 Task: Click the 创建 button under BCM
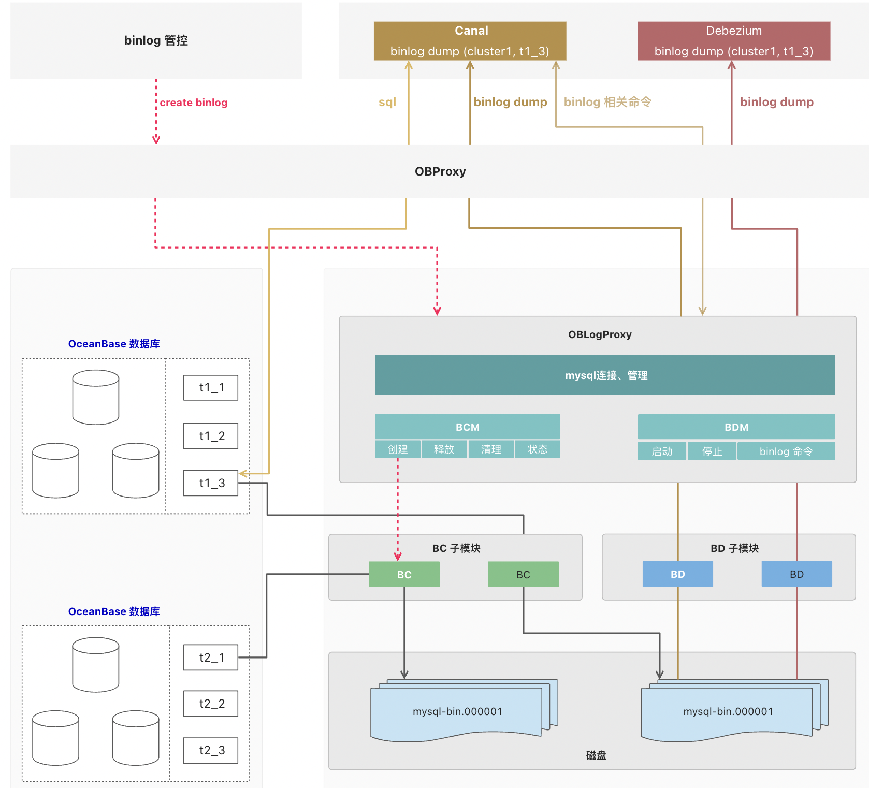(x=397, y=449)
